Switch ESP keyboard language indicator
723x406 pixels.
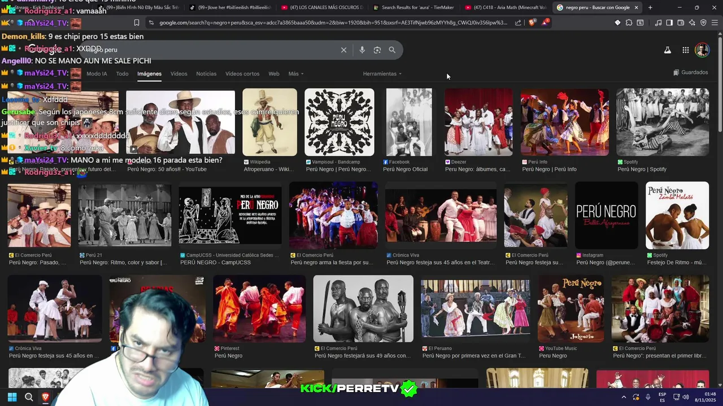(663, 397)
